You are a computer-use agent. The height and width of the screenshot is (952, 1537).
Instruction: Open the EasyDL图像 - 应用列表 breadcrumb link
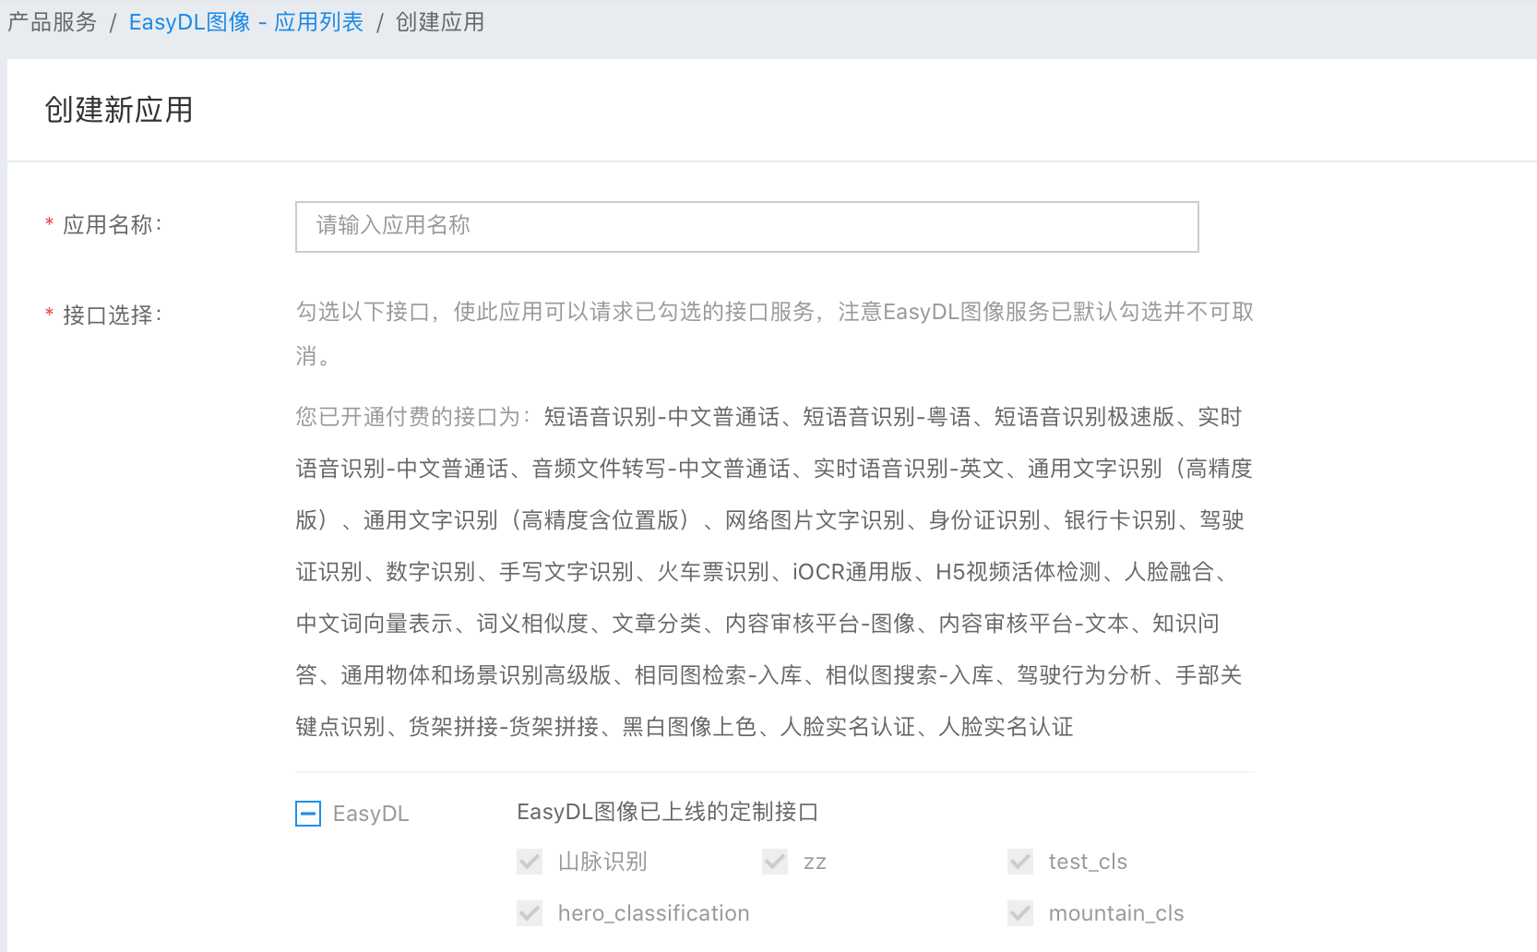click(246, 22)
